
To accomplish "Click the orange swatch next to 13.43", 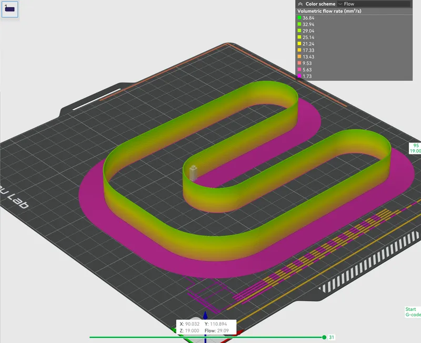I will 299,57.
